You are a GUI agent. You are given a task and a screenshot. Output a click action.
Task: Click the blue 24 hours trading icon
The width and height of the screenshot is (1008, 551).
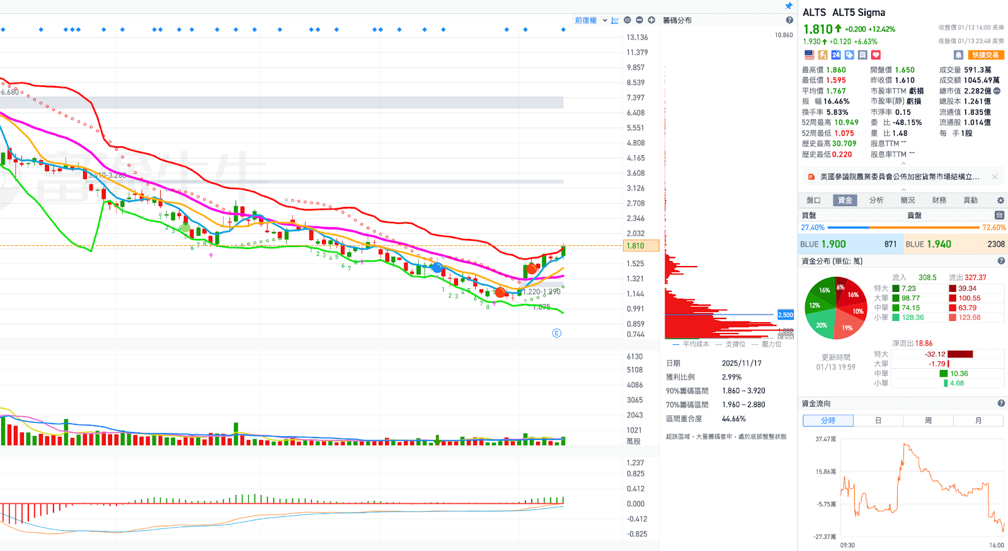click(836, 55)
